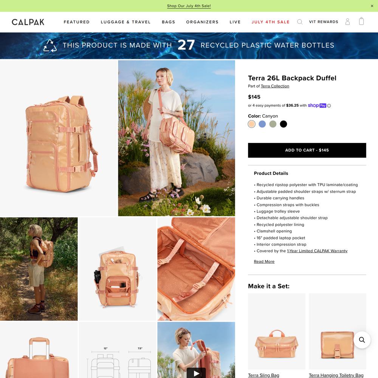This screenshot has width=378, height=378.
Task: Go to July 4th Sale menu item
Action: (271, 22)
